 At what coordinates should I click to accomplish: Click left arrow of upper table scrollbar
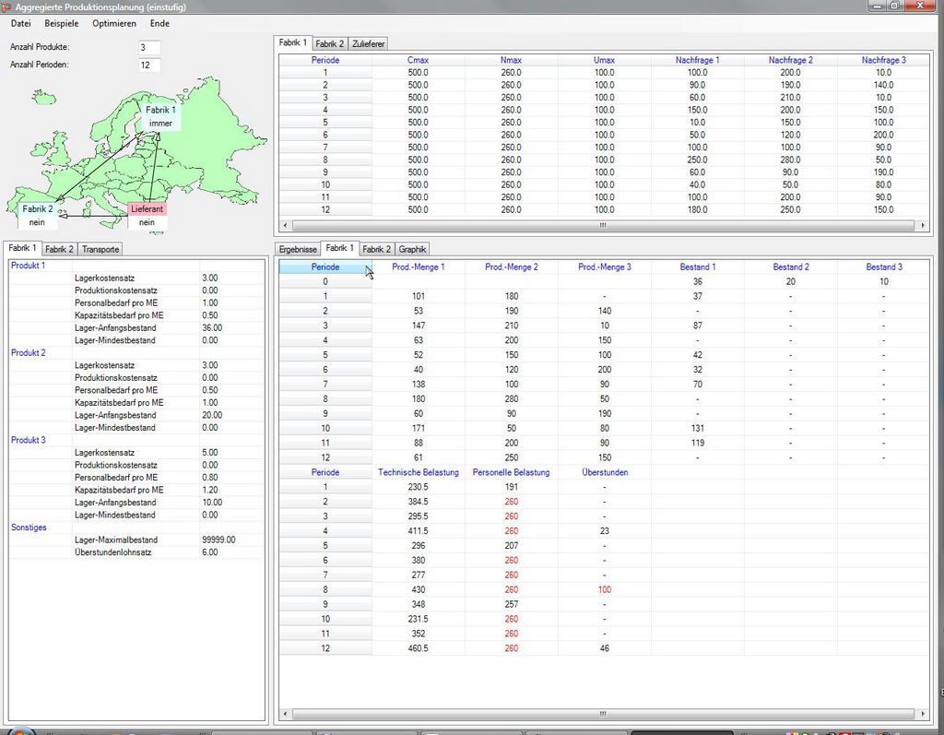click(x=285, y=225)
